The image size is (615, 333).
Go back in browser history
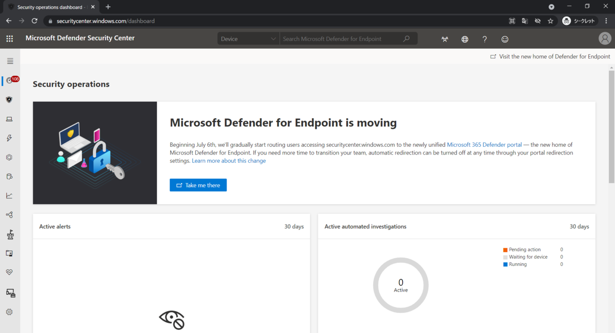click(x=9, y=21)
